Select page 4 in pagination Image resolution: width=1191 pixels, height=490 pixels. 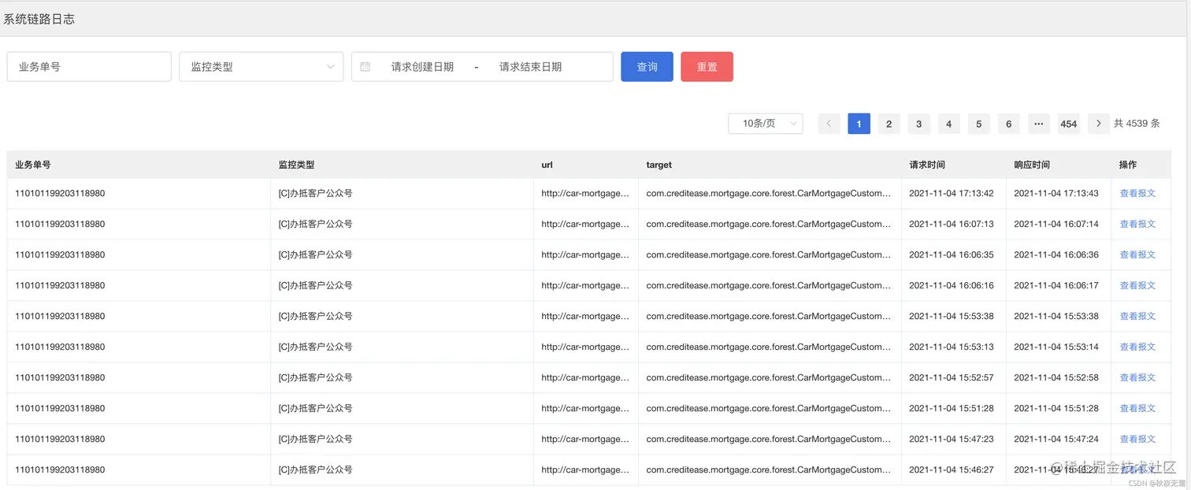pyautogui.click(x=948, y=124)
